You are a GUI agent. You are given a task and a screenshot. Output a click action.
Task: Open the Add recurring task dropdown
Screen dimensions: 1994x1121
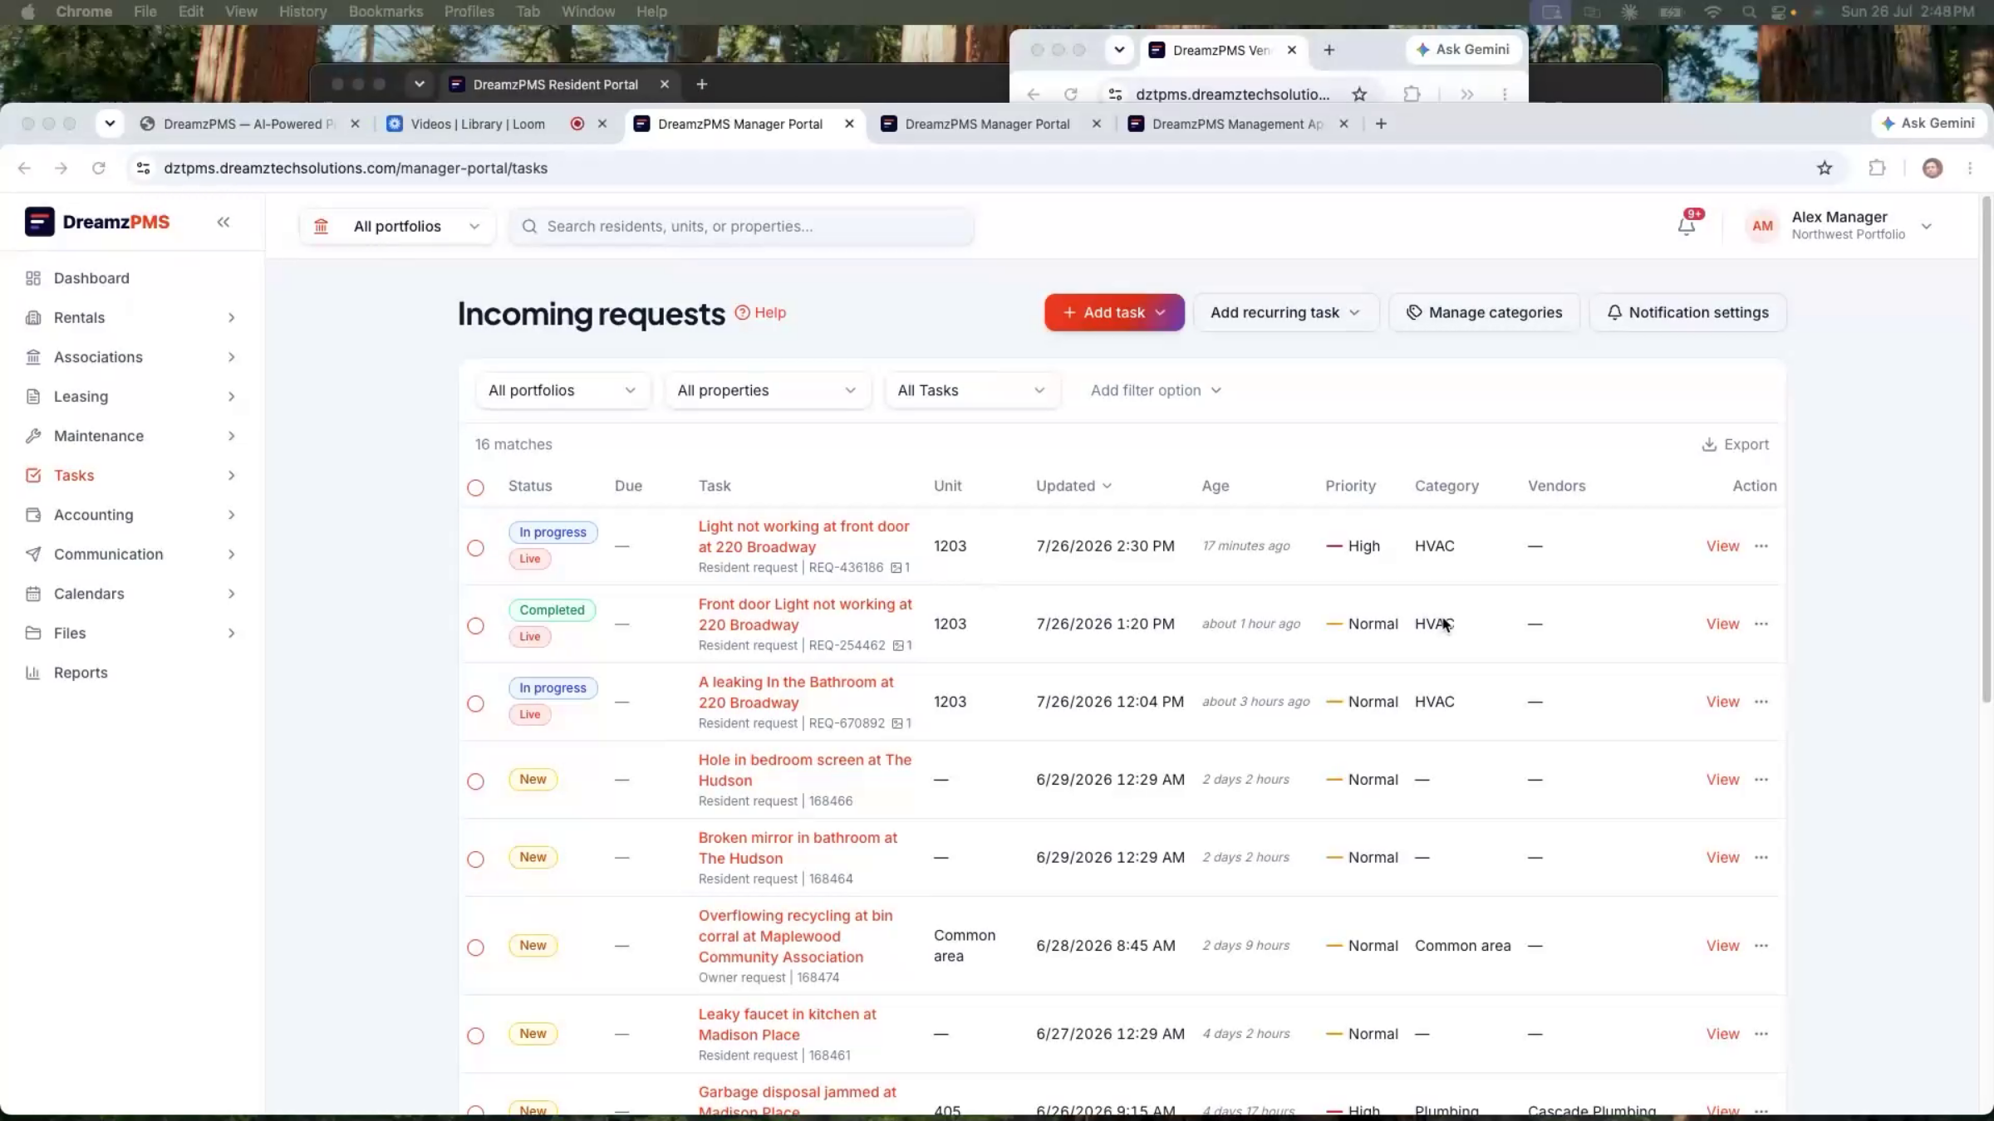pos(1285,312)
